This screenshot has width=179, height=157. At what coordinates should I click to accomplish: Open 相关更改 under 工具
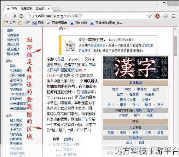[16, 125]
